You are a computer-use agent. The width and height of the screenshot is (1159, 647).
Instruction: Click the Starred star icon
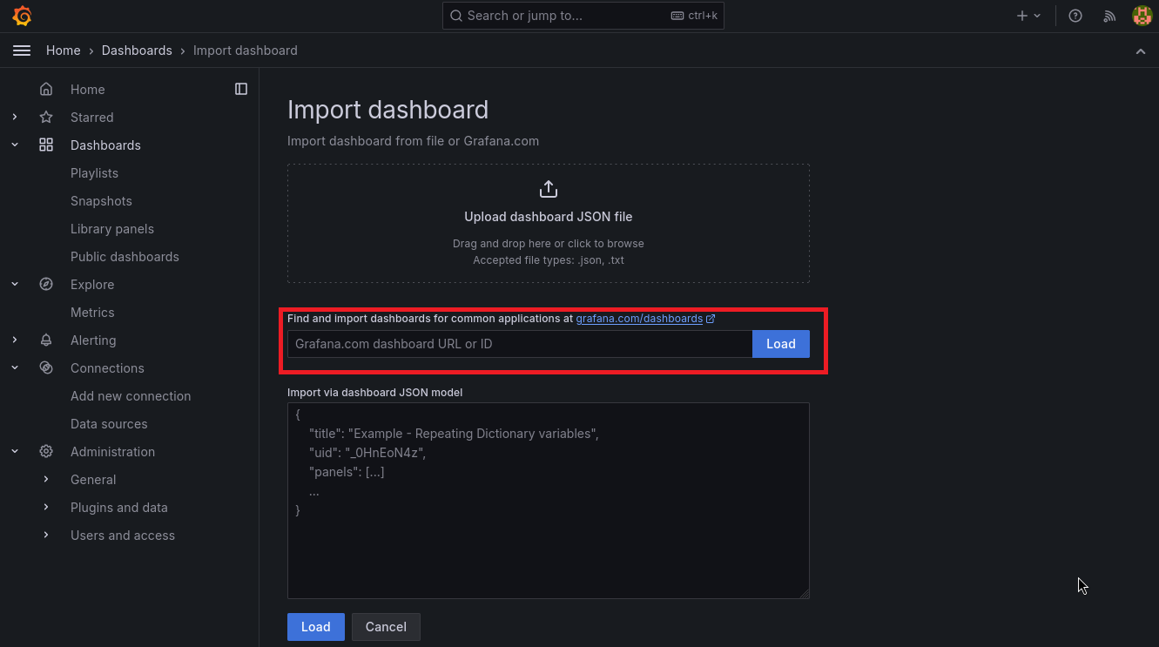[x=46, y=118]
